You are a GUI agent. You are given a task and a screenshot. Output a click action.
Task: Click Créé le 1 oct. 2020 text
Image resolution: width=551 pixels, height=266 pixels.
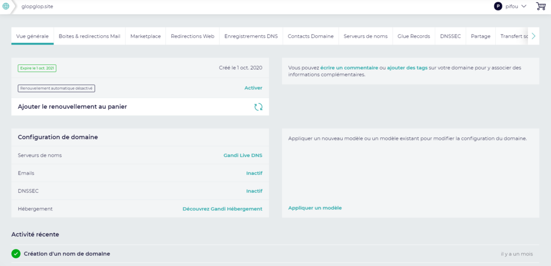tap(240, 68)
